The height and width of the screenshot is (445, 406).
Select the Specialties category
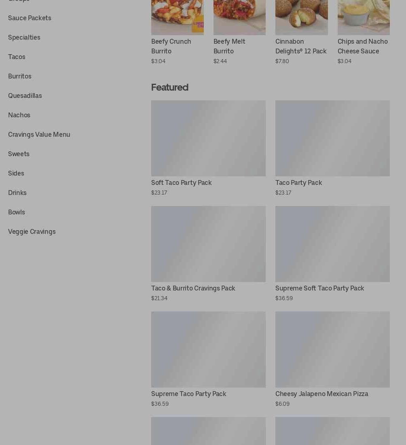[24, 38]
